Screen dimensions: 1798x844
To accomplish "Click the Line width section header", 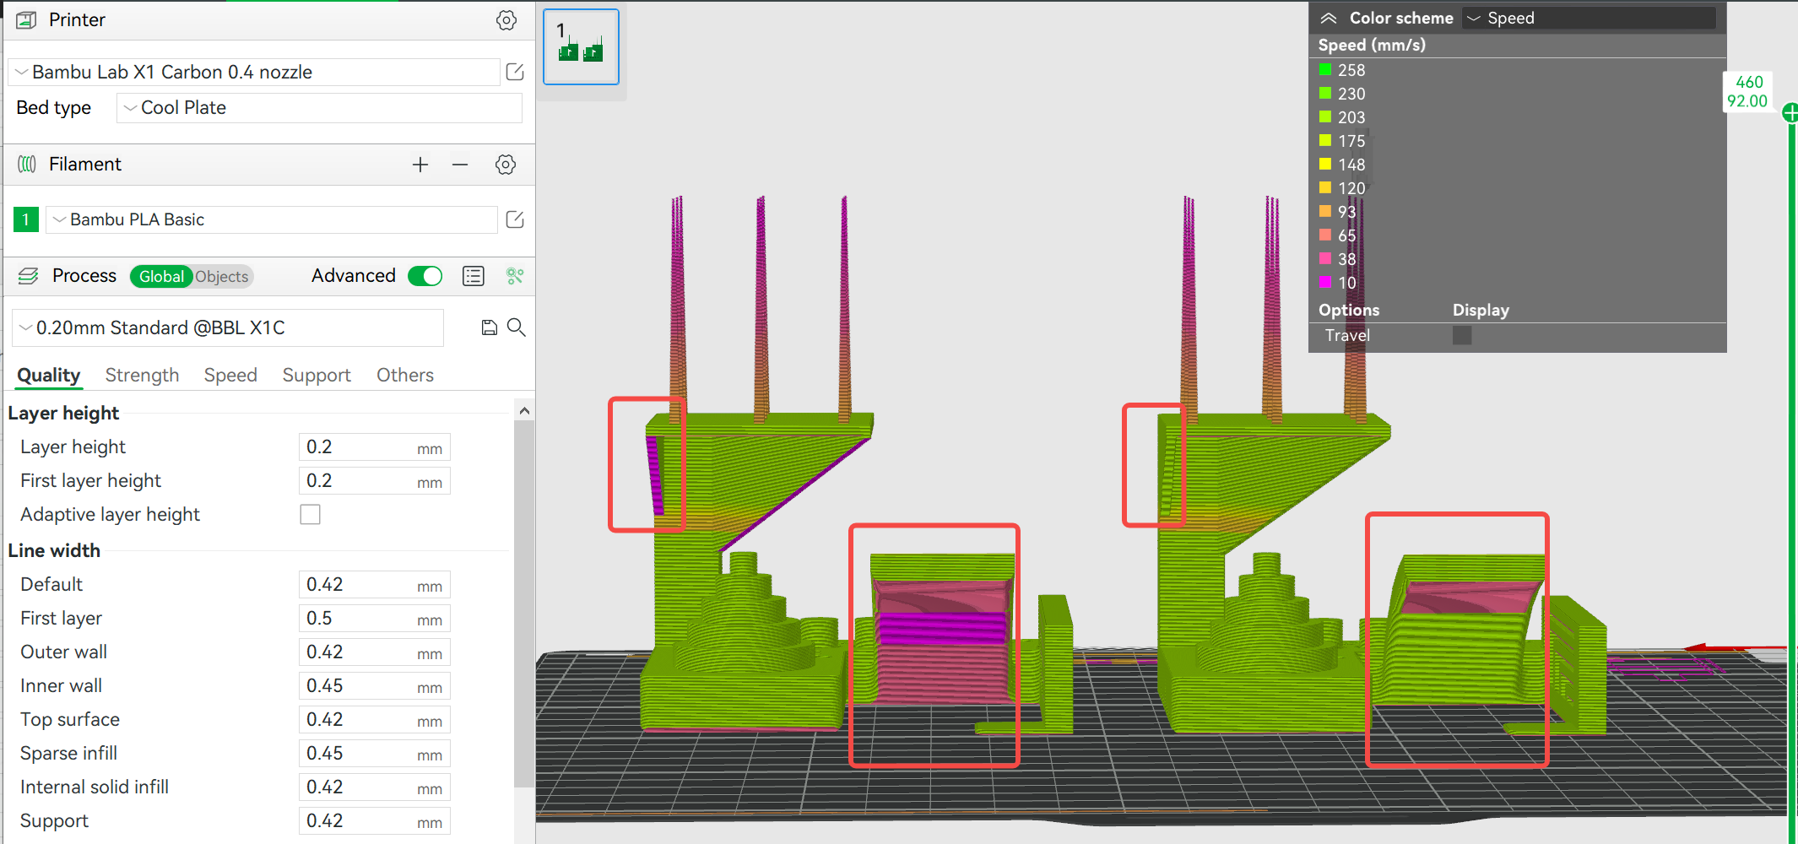I will click(54, 550).
